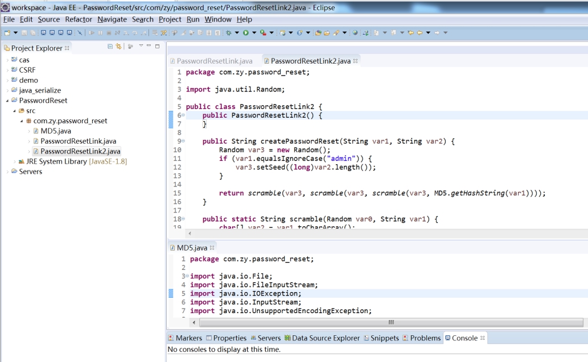The image size is (588, 362).
Task: Expand the cas project node
Action: [x=7, y=60]
